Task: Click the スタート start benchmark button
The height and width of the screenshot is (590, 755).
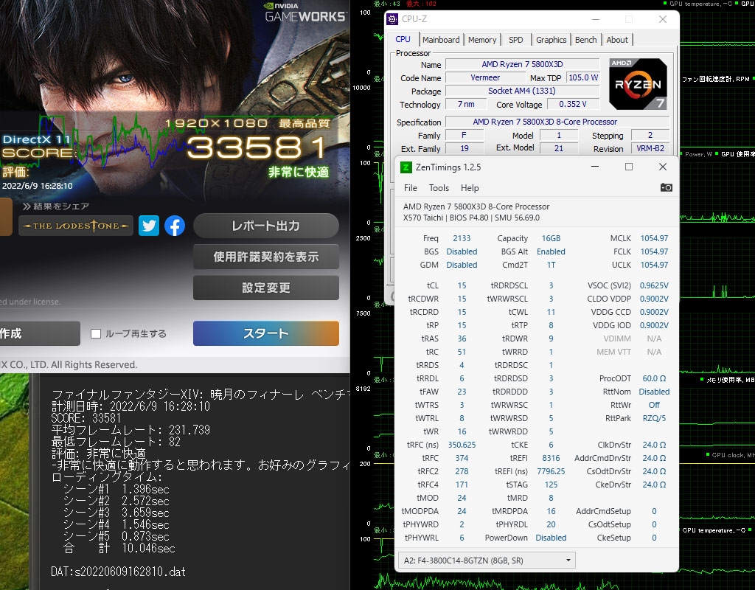Action: (x=265, y=333)
